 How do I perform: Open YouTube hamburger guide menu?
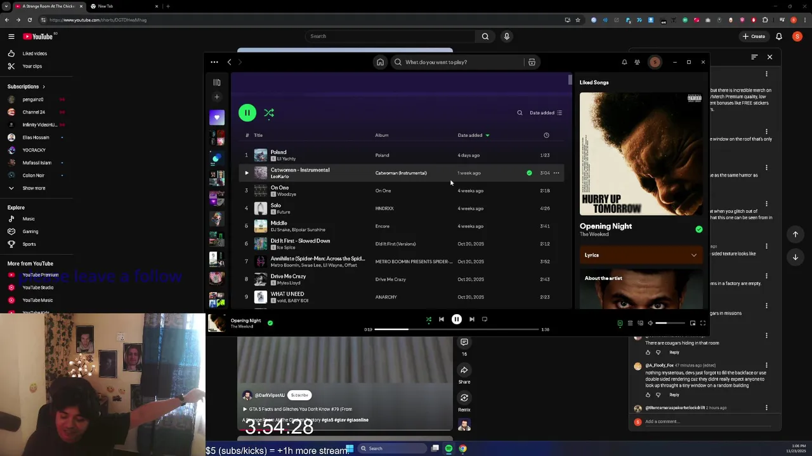(11, 37)
